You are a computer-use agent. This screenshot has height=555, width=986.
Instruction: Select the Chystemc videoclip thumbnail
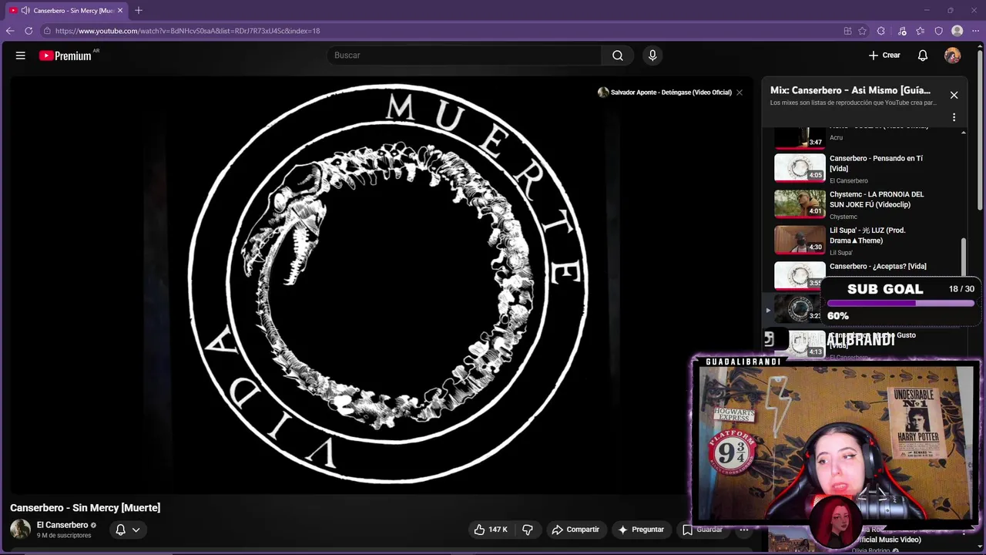click(800, 203)
